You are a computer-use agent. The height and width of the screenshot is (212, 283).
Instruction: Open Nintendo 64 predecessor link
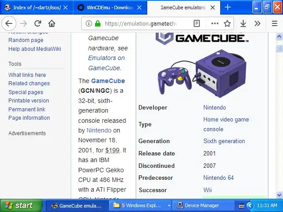point(218,178)
